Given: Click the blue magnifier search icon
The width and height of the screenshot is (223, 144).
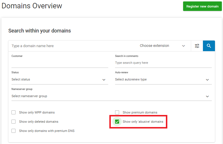Looking at the screenshot, I should point(209,46).
